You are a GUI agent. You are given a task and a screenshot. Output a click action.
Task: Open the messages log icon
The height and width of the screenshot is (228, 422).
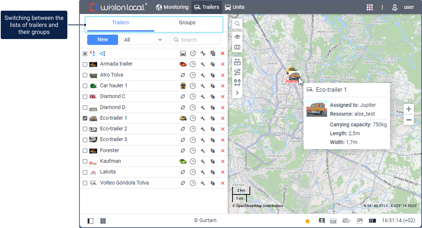pyautogui.click(x=333, y=221)
